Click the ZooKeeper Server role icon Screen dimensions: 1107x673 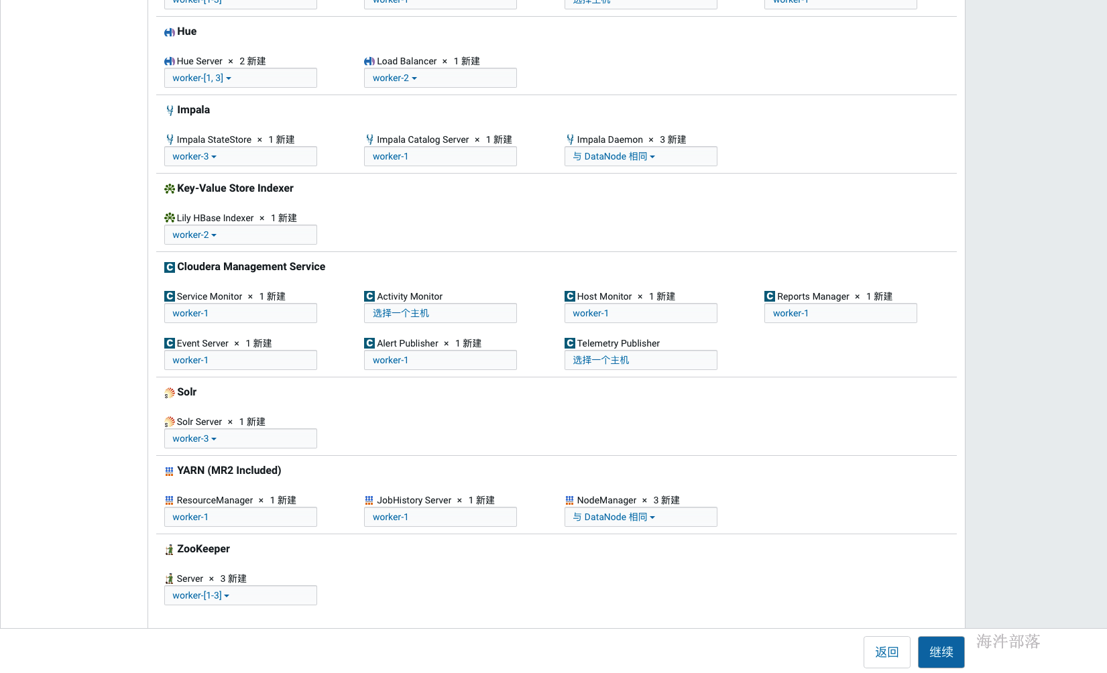click(x=170, y=579)
